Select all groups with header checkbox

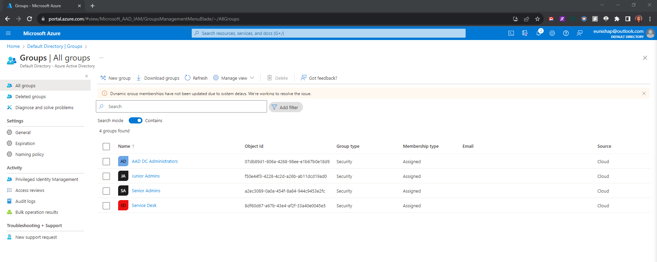(x=106, y=146)
